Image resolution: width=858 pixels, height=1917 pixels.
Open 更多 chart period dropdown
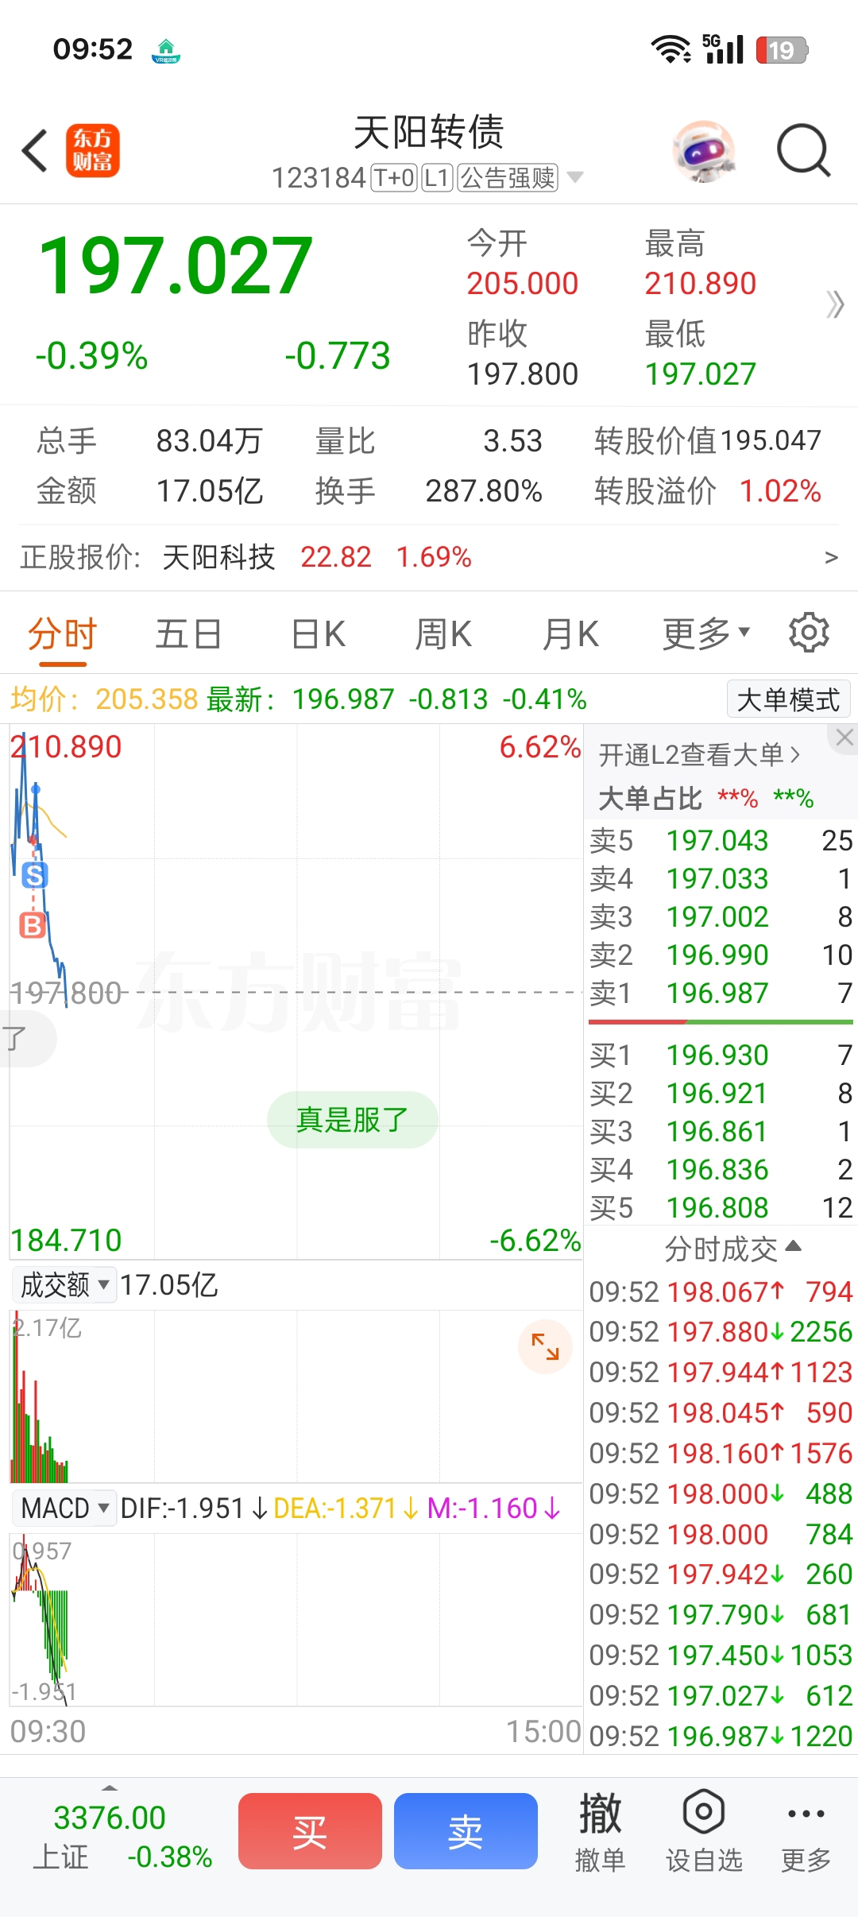coord(705,633)
